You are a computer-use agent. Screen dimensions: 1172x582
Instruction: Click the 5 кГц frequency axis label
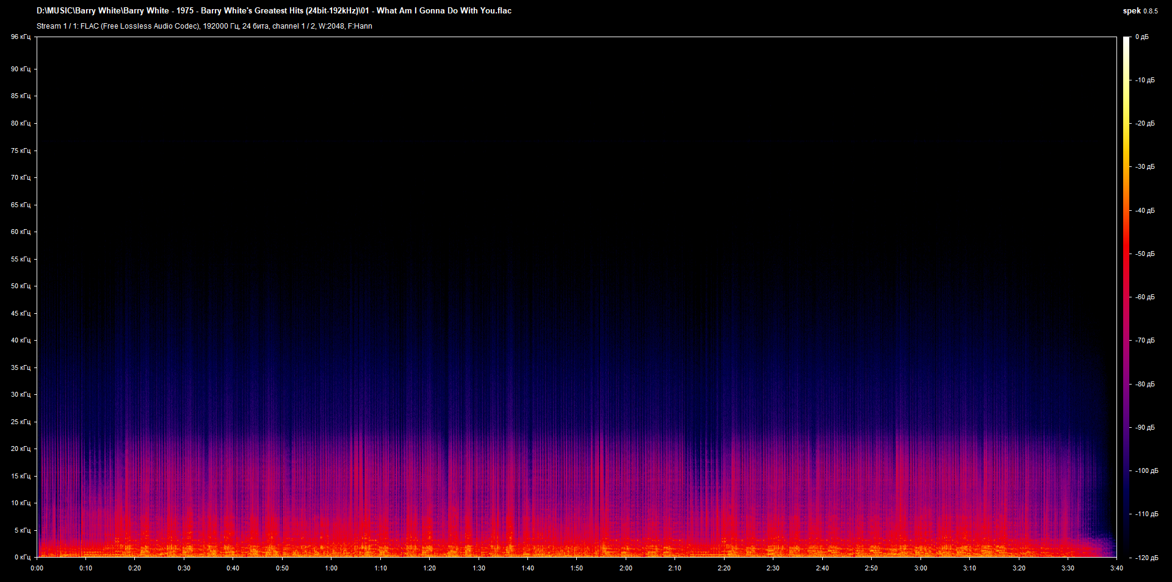23,530
